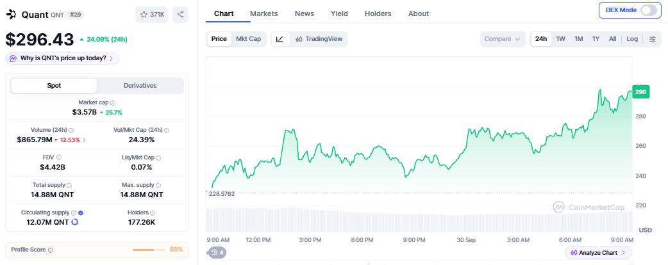Switch chart to Price view
Viewport: 668px width, 265px height.
point(219,39)
